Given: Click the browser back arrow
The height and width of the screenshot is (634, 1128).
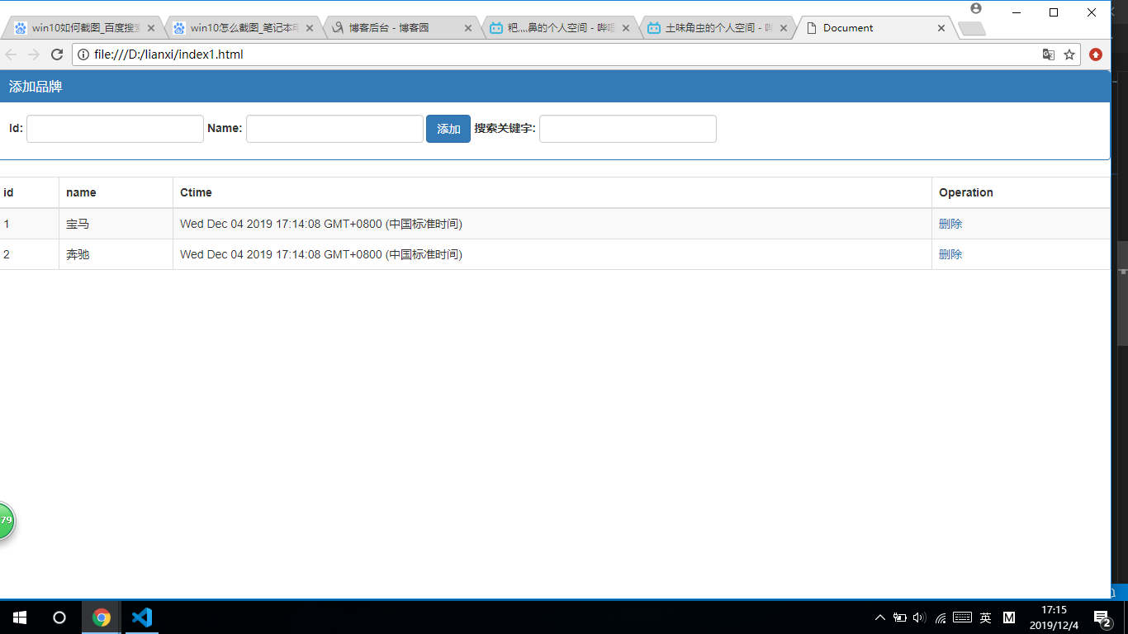Looking at the screenshot, I should point(11,54).
